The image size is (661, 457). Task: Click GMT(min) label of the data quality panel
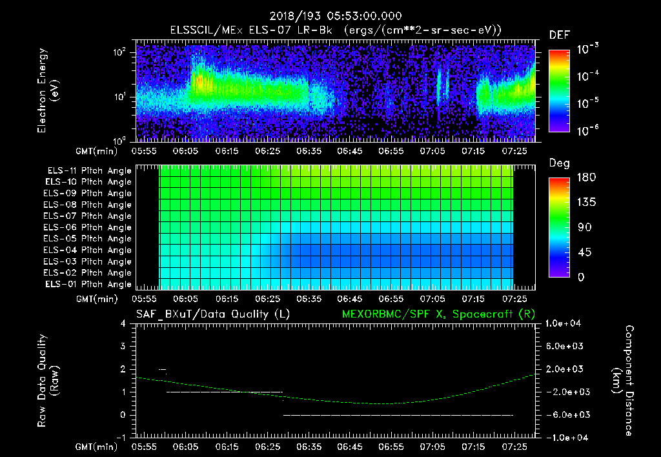pyautogui.click(x=97, y=447)
